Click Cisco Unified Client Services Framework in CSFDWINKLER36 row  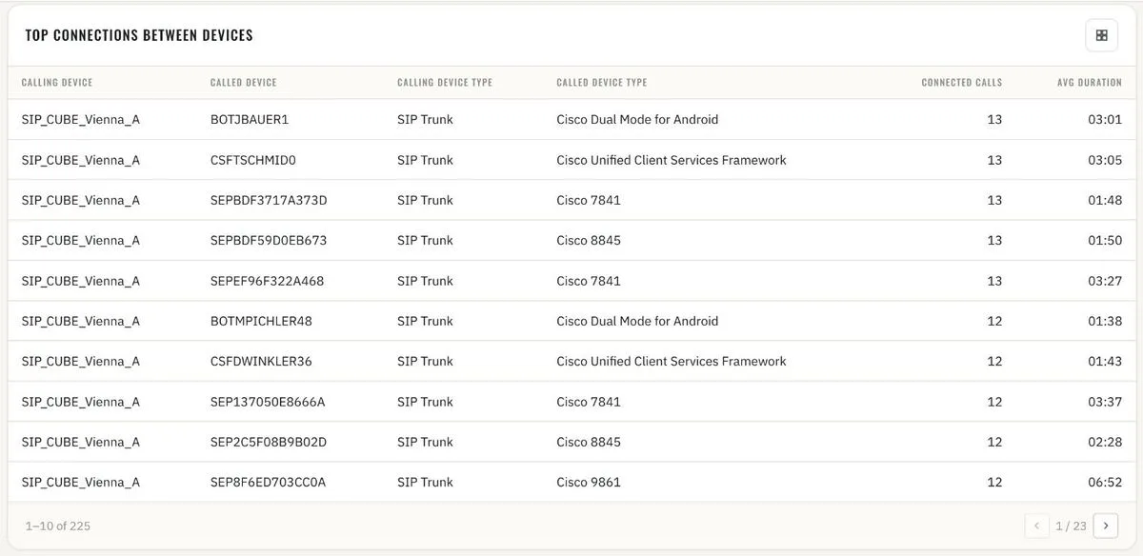[x=672, y=361]
